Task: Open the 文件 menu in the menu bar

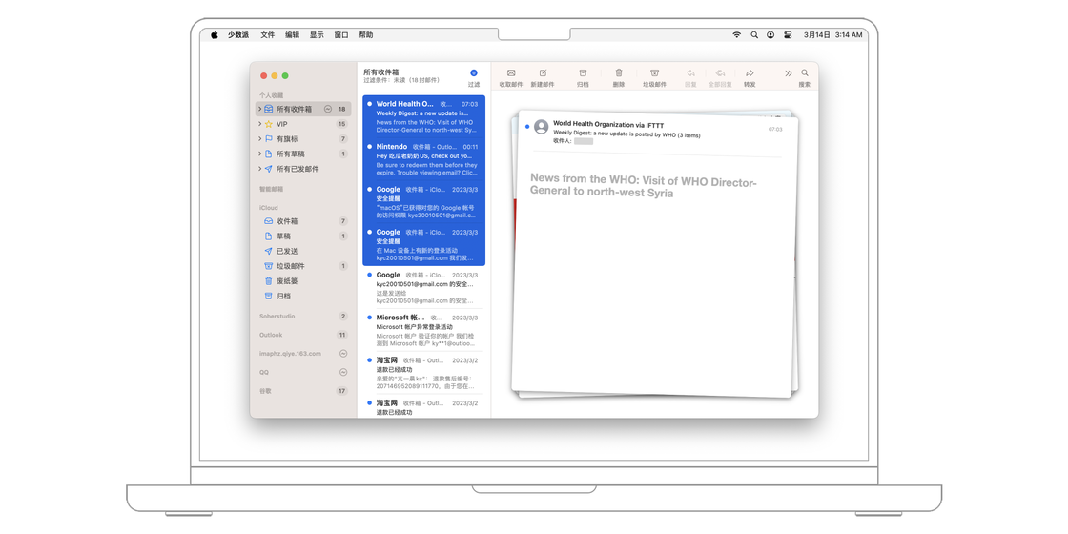Action: (268, 35)
